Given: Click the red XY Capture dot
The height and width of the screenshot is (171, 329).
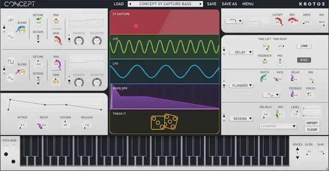Looking at the screenshot, I should 136,26.
